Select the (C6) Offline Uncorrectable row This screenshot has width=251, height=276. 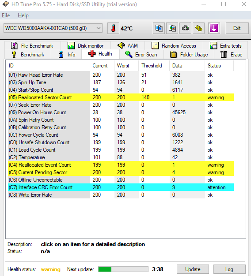coord(121,180)
